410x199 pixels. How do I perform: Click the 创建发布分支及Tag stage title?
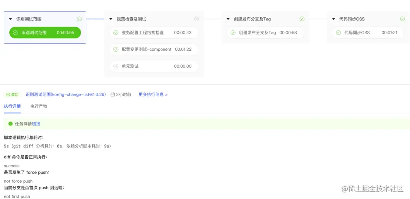252,19
